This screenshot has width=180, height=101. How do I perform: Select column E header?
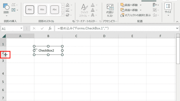[x=132, y=36]
